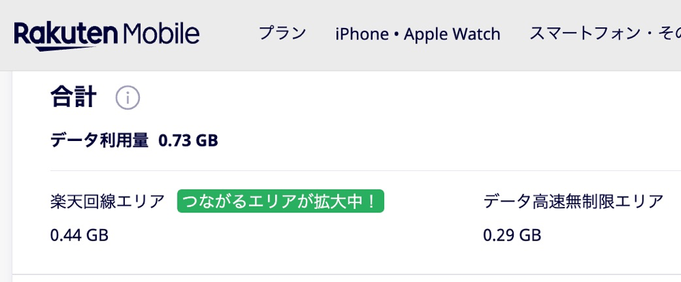Open the プラン menu
The image size is (681, 282).
[x=282, y=34]
